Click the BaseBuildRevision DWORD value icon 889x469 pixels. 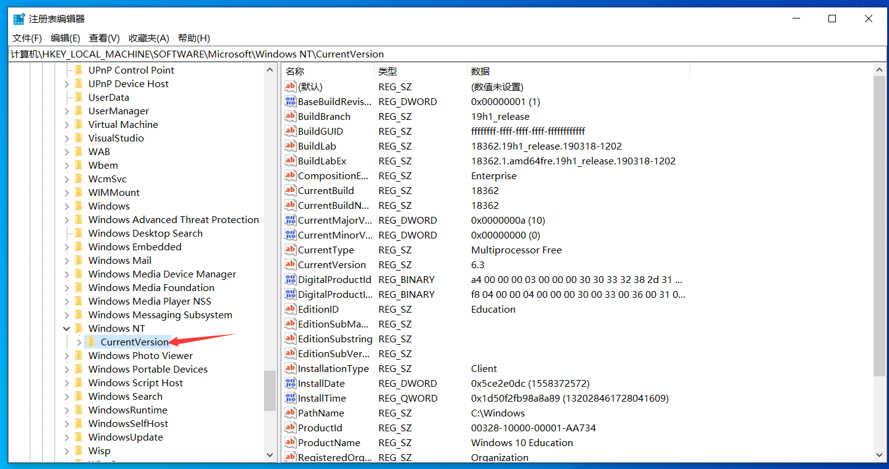290,101
